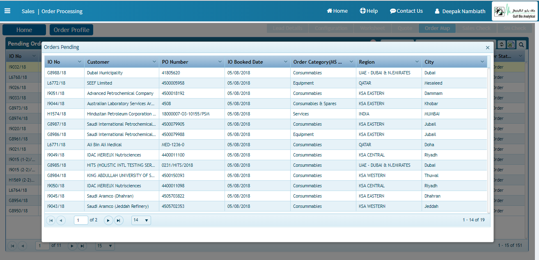
Task: Go to Home in top header
Action: tap(337, 11)
